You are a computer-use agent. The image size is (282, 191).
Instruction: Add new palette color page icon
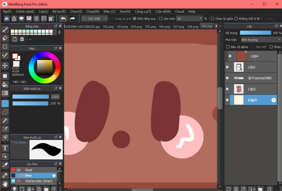15,39
